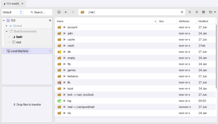Click the connection Search field

[38, 12]
